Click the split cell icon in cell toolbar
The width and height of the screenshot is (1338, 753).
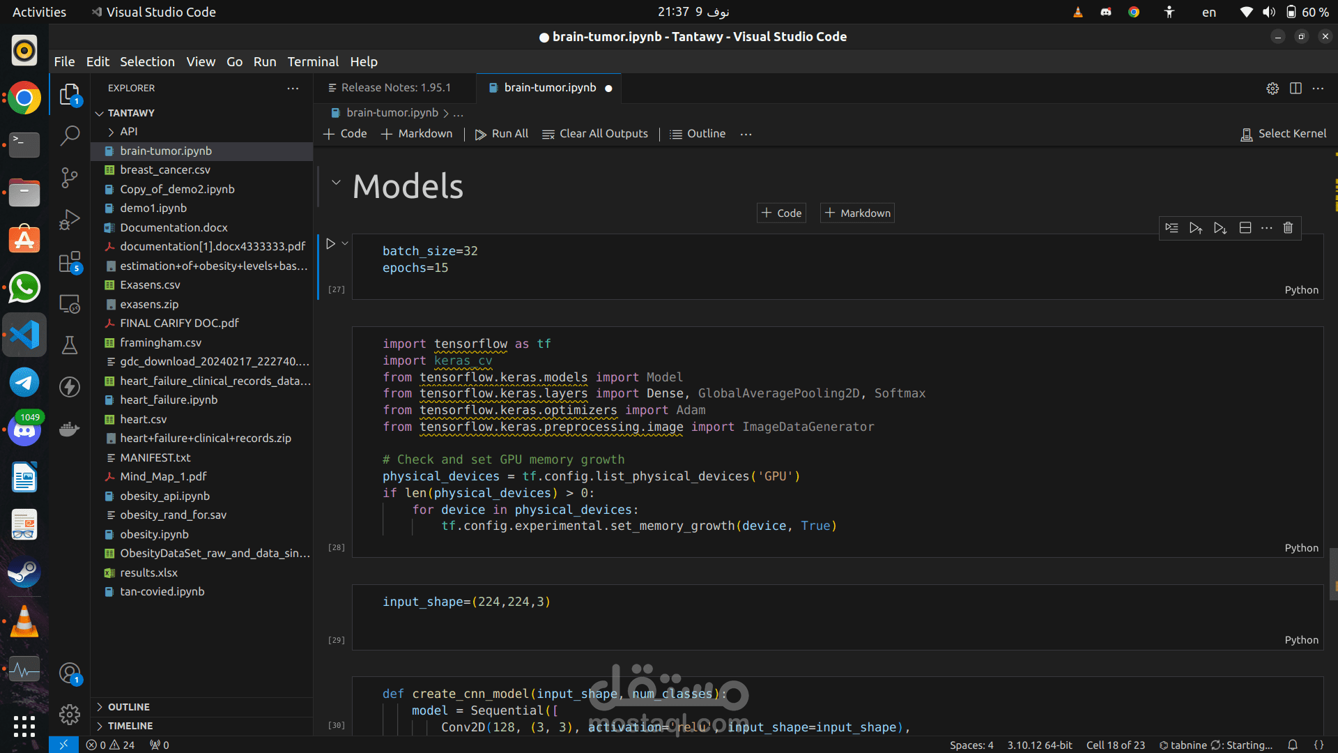(x=1245, y=228)
